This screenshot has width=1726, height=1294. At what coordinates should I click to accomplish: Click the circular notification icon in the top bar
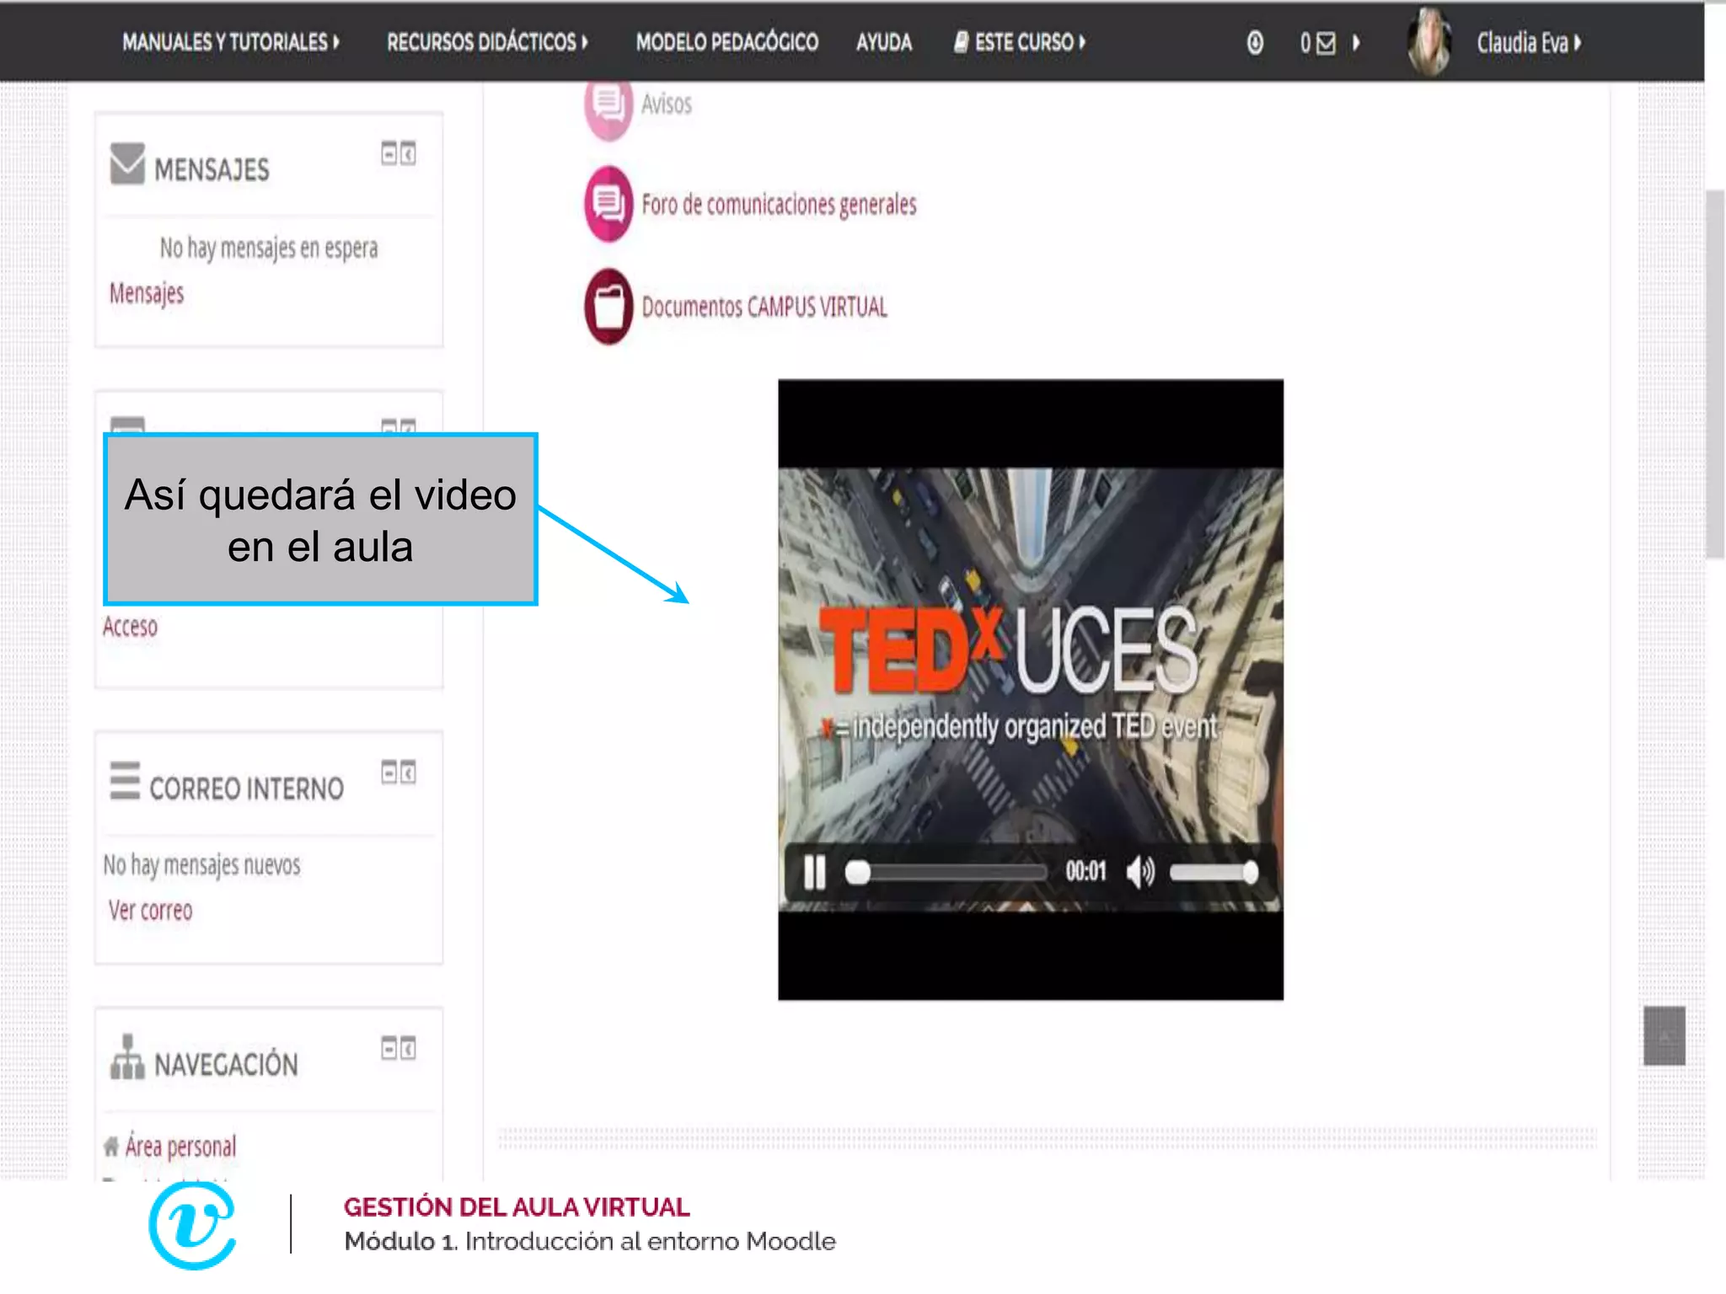point(1255,43)
